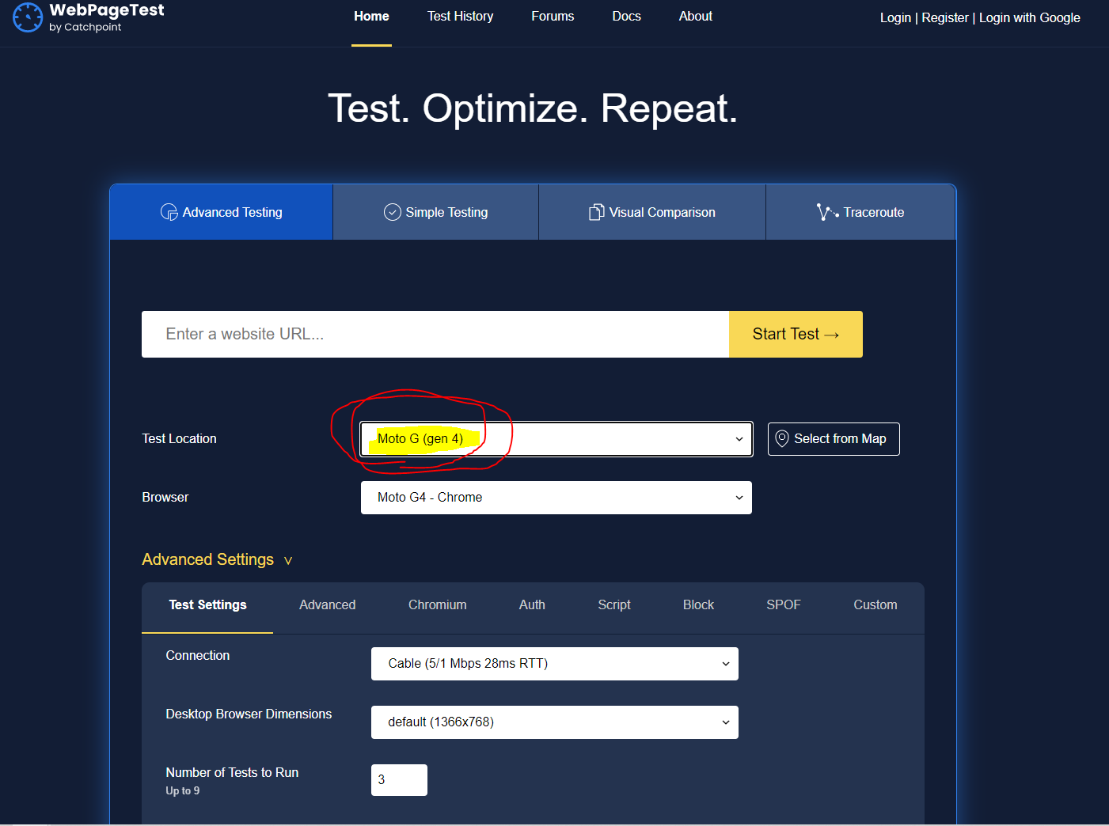
Task: Click the 'Up to 9' hint text
Action: pos(183,790)
